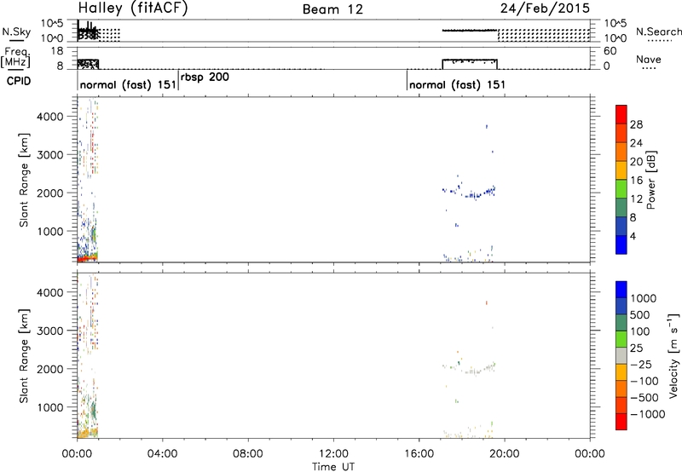682x472 pixels.
Task: Click the Power [dB] colorbar red top segment
Action: point(621,114)
